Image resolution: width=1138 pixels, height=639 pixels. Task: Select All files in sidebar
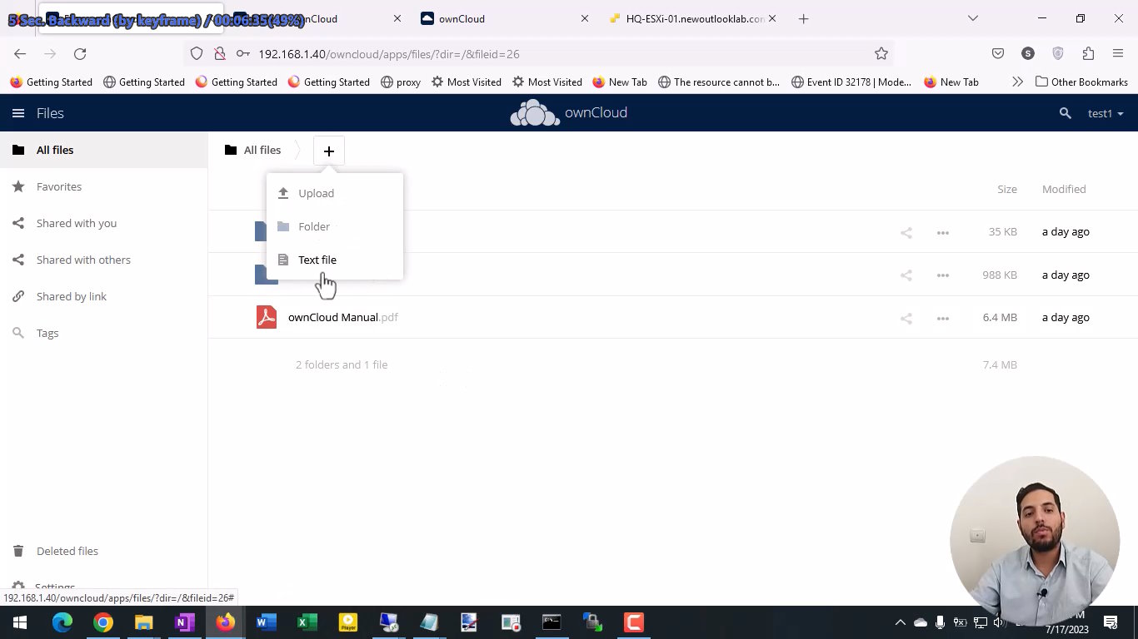click(103, 150)
